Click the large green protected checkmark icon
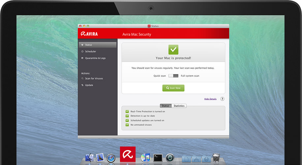 (173, 49)
